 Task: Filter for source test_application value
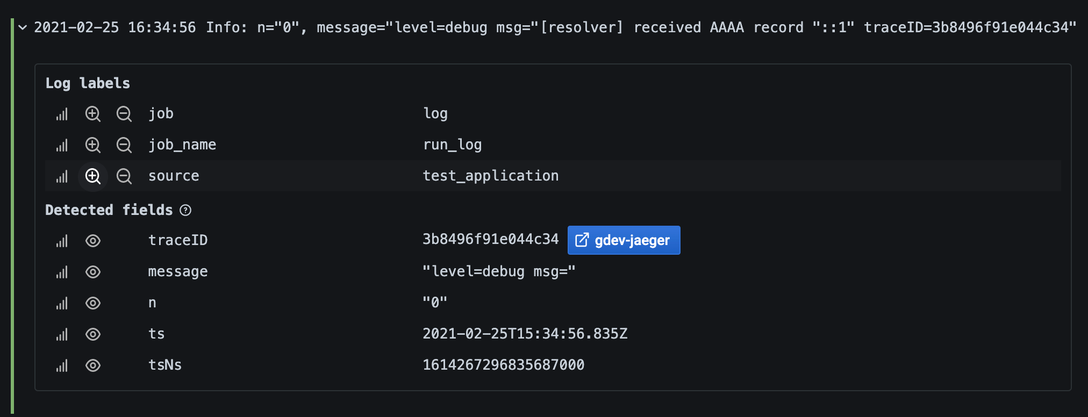(x=93, y=176)
